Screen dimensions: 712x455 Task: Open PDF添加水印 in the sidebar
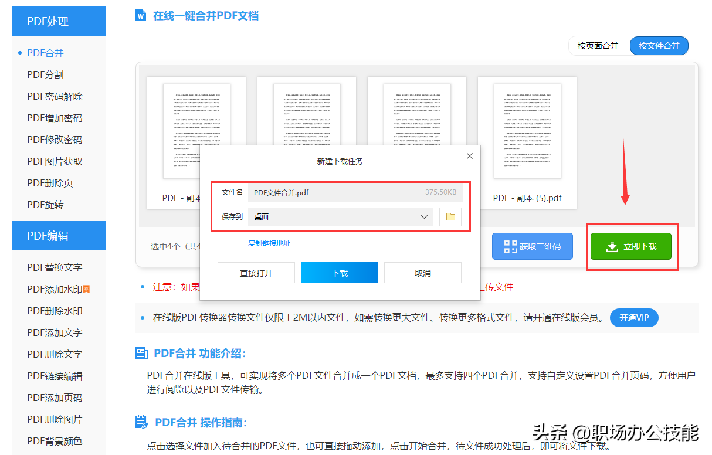[x=55, y=289]
